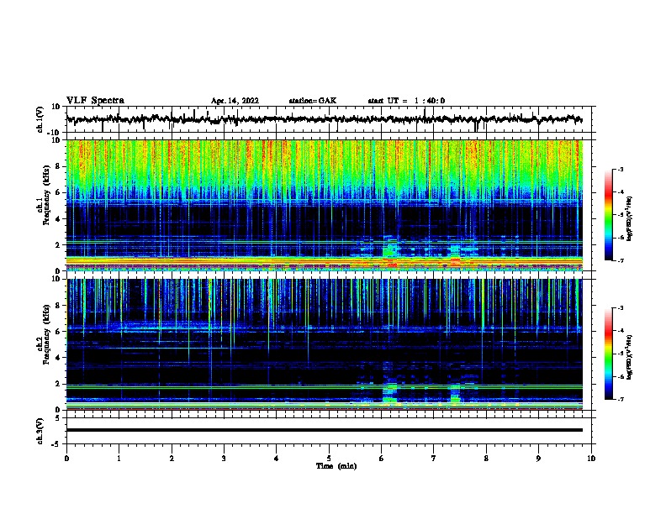Click the 'ch.3(V)' axis label
666x514 pixels.
click(40, 431)
